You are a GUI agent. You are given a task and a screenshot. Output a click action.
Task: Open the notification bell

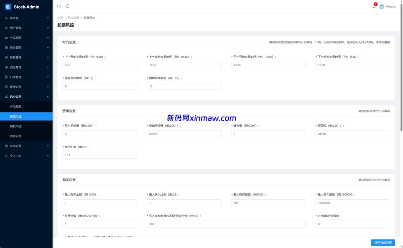click(x=373, y=6)
